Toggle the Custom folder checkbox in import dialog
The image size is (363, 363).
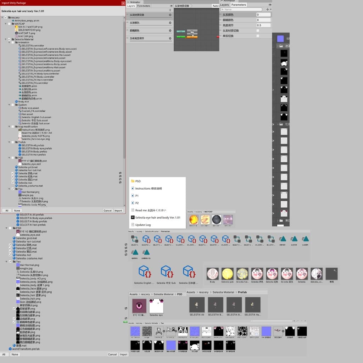[x=13, y=105]
